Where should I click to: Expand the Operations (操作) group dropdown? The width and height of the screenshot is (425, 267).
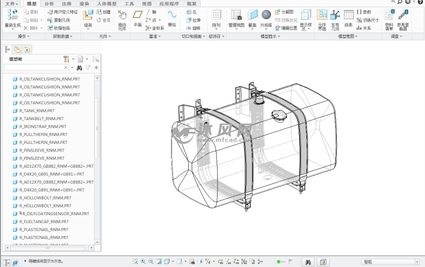click(x=23, y=36)
